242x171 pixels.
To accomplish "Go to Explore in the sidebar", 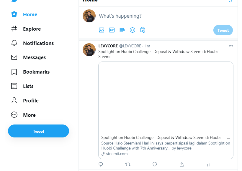I will pos(26,29).
